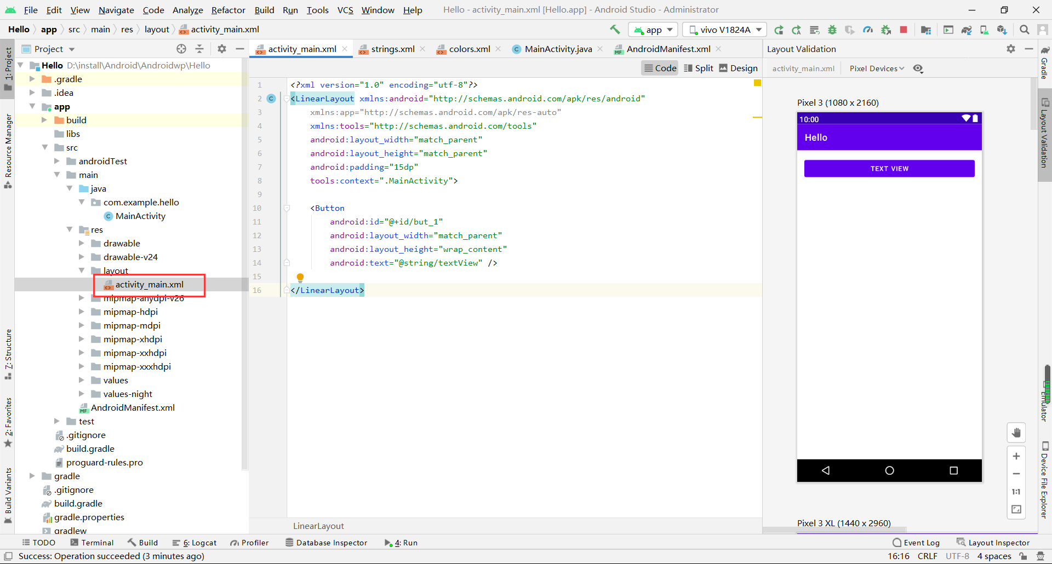
Task: Close the AndroidManifest.xml tab
Action: 718,49
